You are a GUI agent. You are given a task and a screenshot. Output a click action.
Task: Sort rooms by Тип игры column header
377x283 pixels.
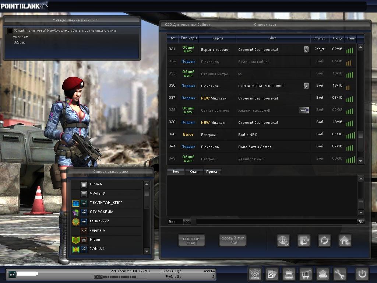188,38
